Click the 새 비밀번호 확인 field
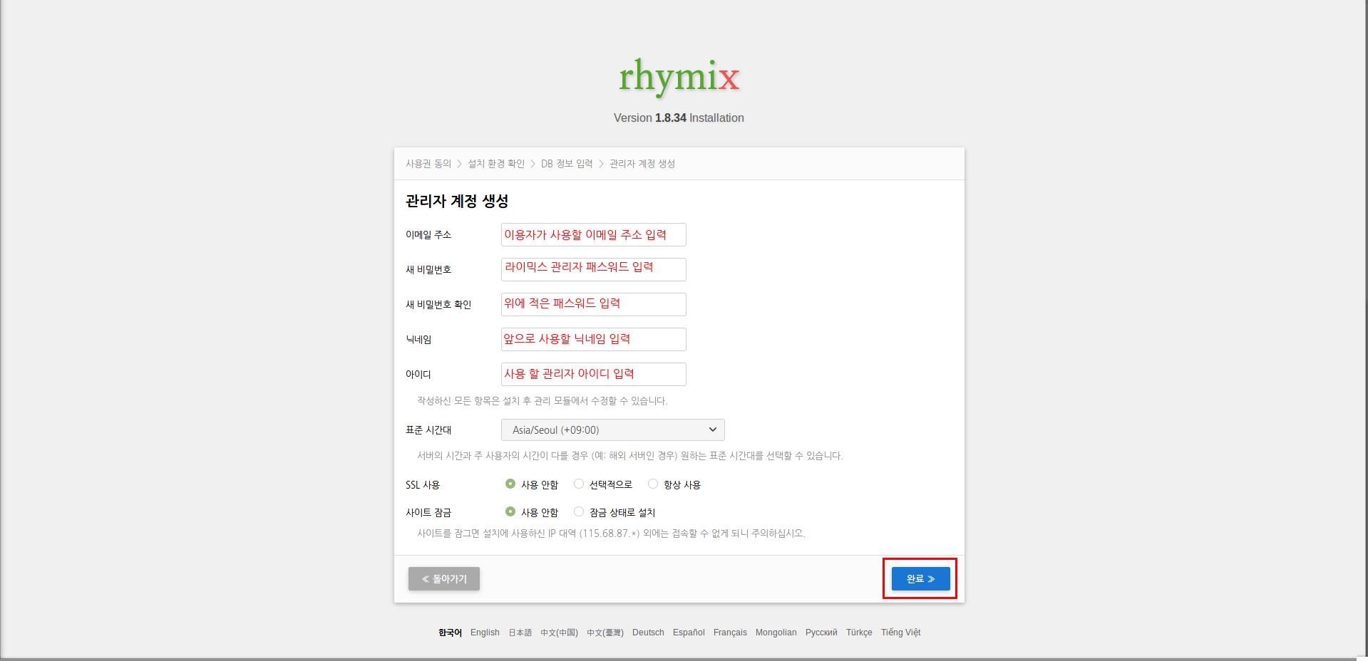Screen dimensions: 1368x661 (594, 304)
